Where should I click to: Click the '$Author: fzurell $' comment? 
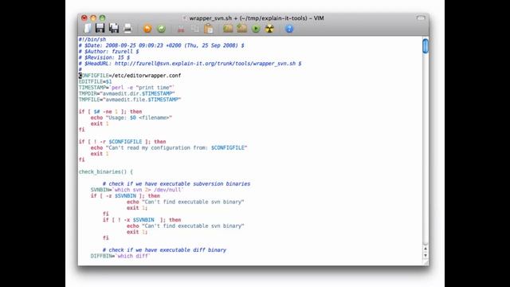108,51
